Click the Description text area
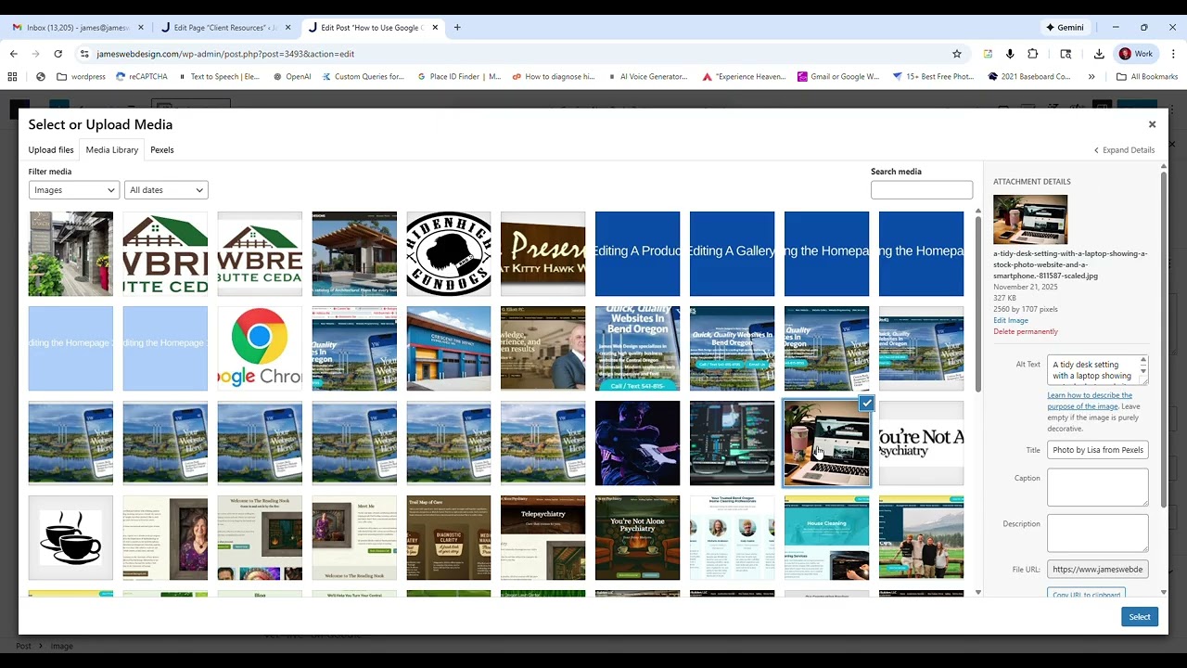1187x668 pixels. click(x=1098, y=533)
